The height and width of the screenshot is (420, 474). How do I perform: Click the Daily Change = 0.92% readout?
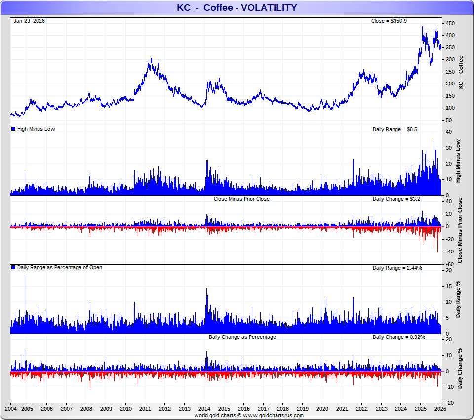(x=398, y=337)
